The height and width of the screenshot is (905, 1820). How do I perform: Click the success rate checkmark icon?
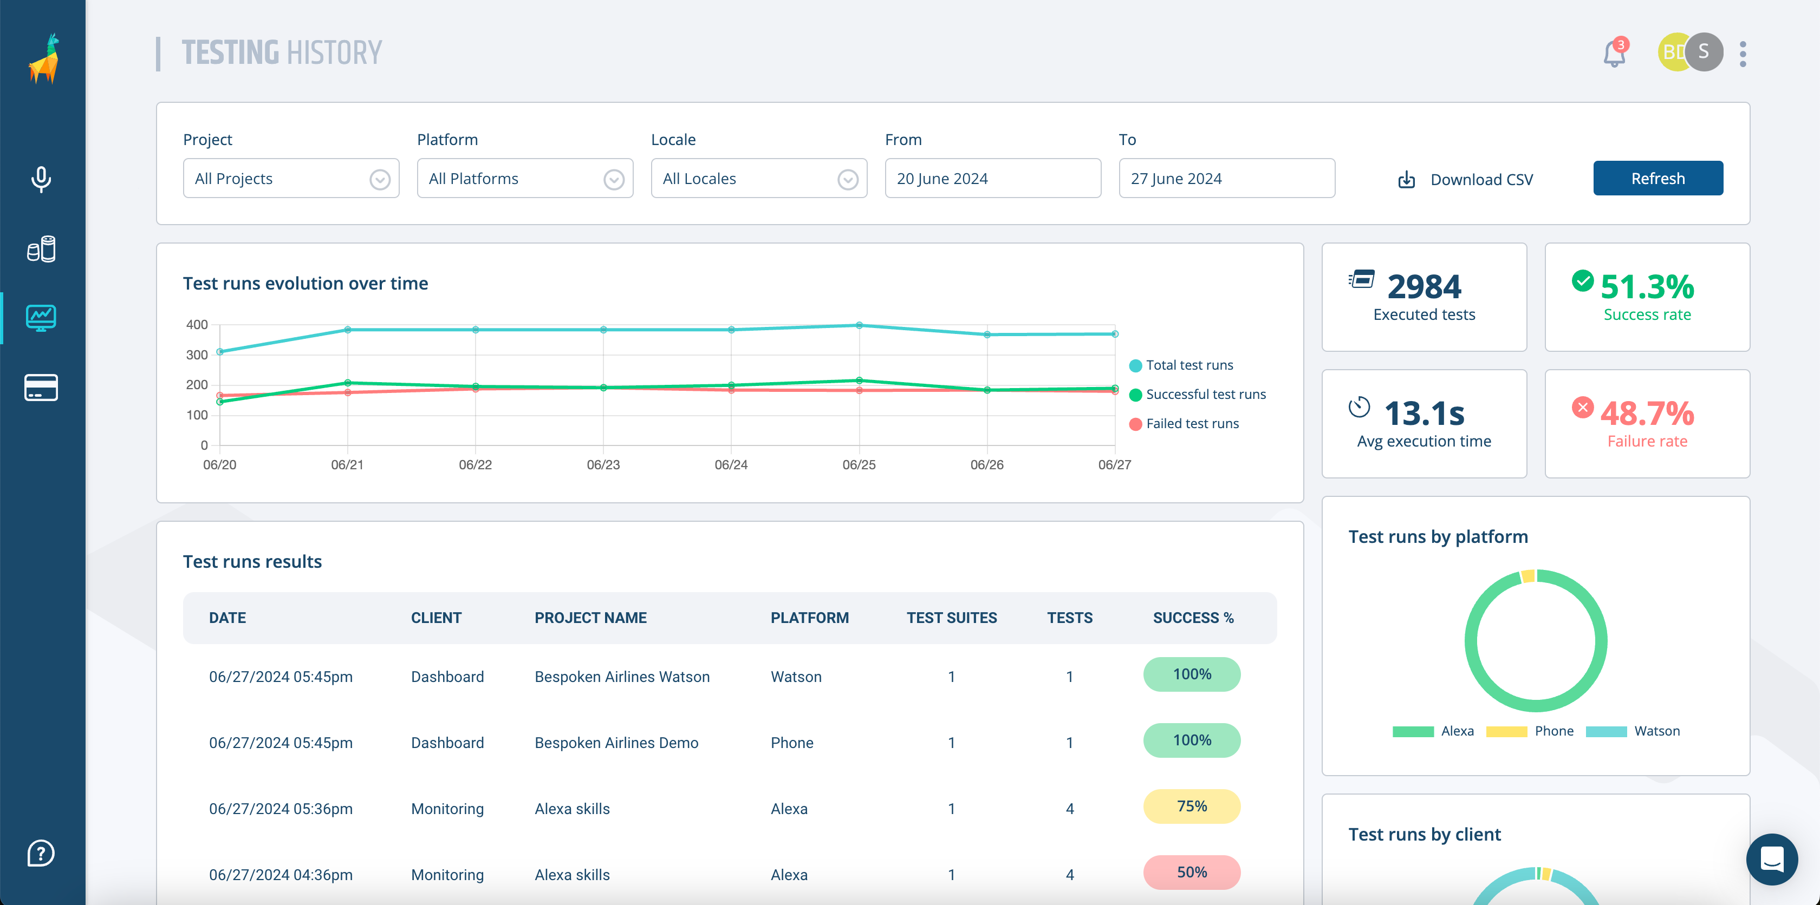tap(1583, 280)
